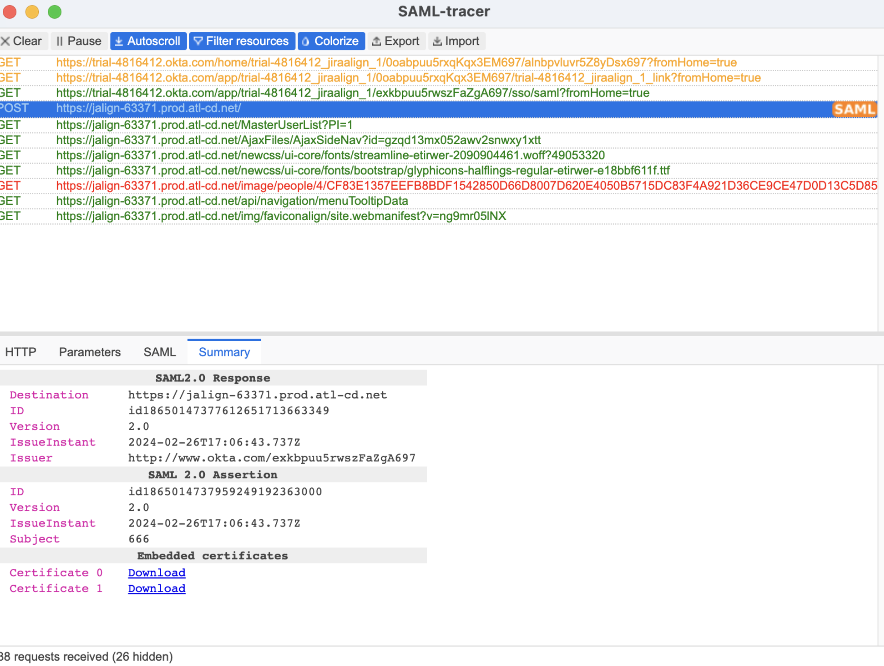Click the Export icon button

tap(376, 41)
